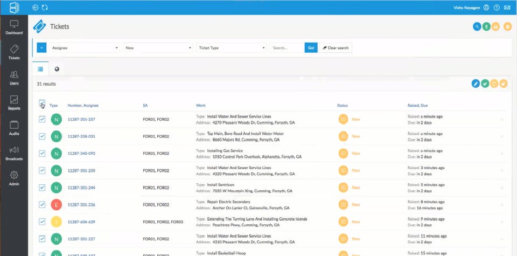This screenshot has height=256, width=517.
Task: Click FOR01, FOR02, FOR03 service area cell
Action: tap(163, 222)
